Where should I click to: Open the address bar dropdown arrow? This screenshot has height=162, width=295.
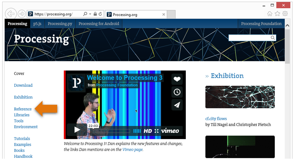(x=90, y=14)
